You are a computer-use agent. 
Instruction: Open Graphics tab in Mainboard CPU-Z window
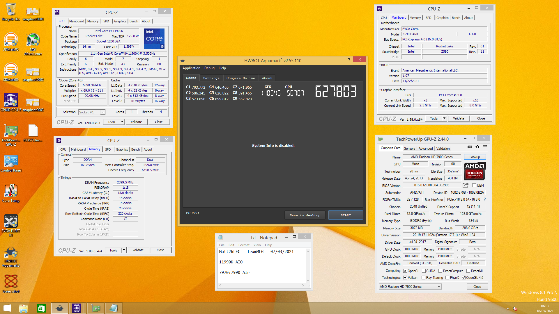tap(442, 18)
